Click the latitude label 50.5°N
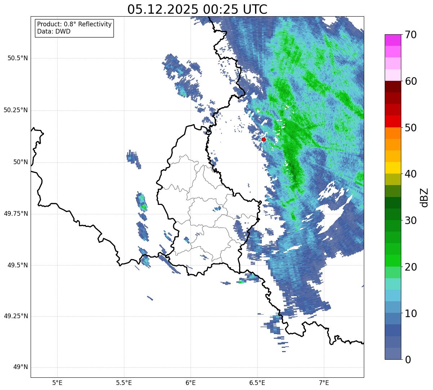 (18, 58)
